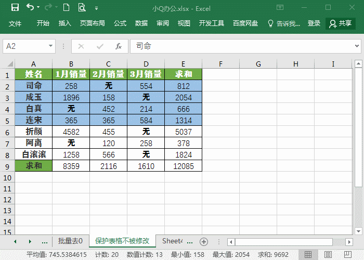
Task: Expand Customize Quick Access Toolbar dropdown
Action: pyautogui.click(x=96, y=8)
